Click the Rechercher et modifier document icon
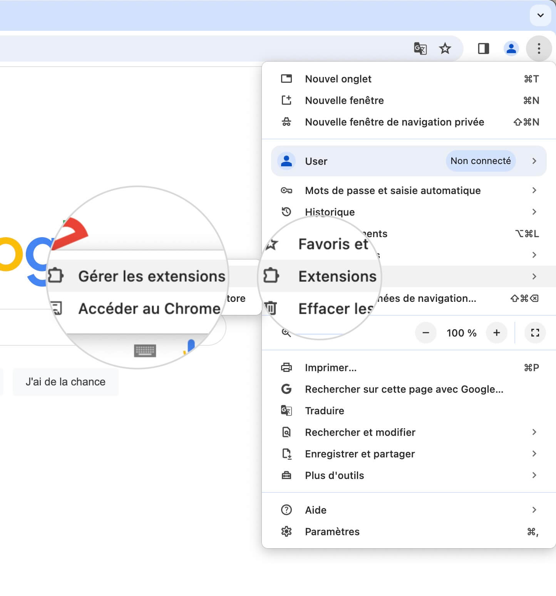Screen dimensions: 556x596 [x=286, y=432]
